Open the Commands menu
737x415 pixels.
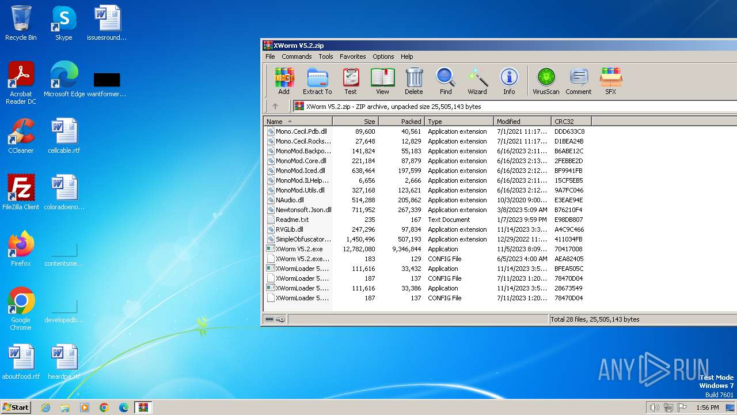[297, 56]
